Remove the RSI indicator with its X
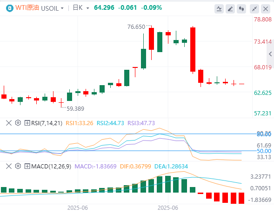The width and height of the screenshot is (274, 214). coord(9,123)
